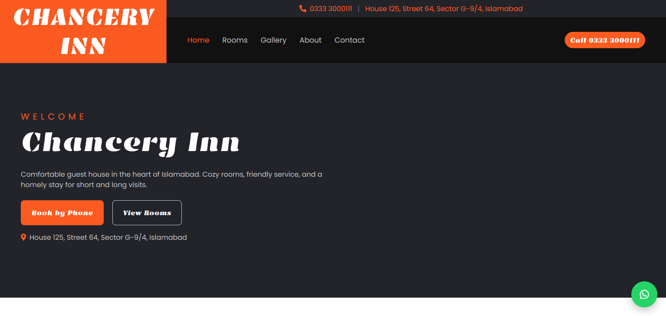The image size is (666, 316).
Task: Click the address below Book by Phone
Action: (x=108, y=237)
